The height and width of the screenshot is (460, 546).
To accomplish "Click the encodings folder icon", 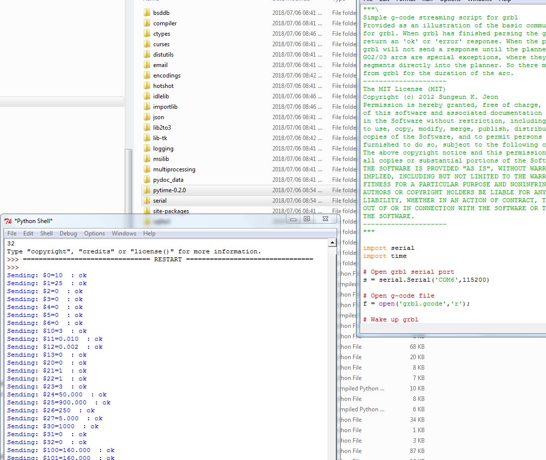I will pyautogui.click(x=147, y=76).
